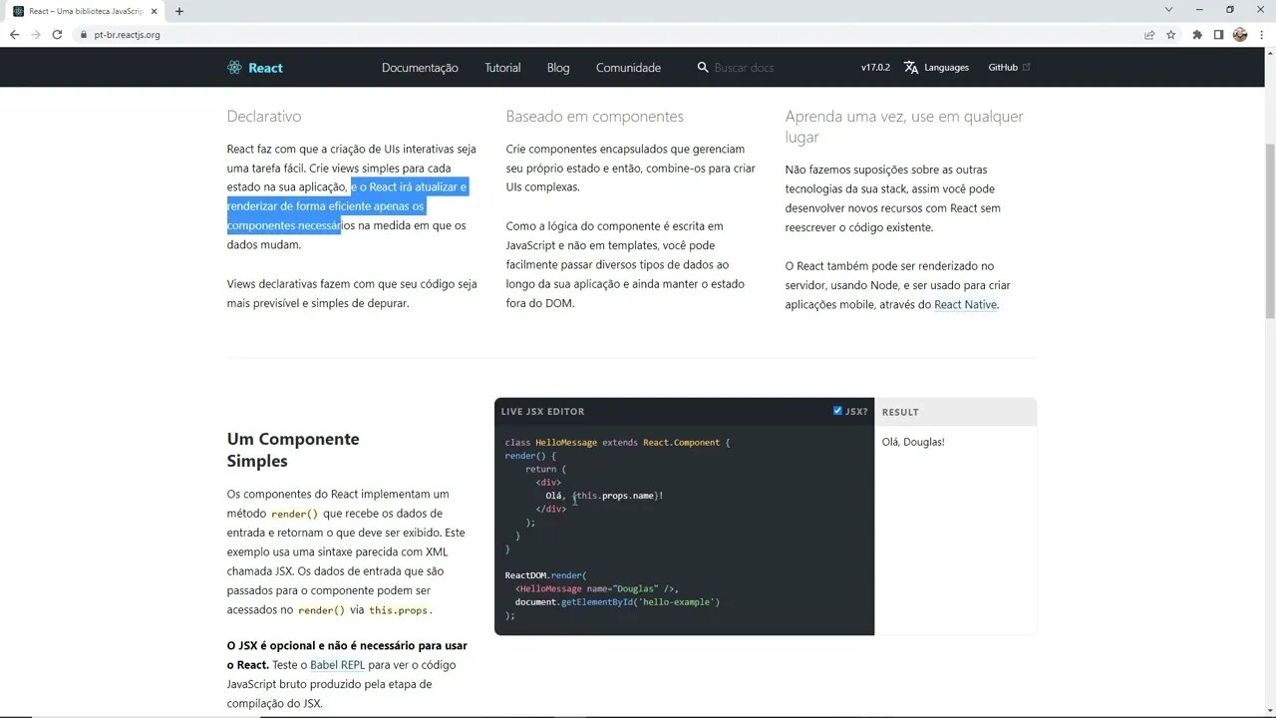Click the 'Olá, Douglas!' result text
1276x718 pixels.
coord(913,442)
